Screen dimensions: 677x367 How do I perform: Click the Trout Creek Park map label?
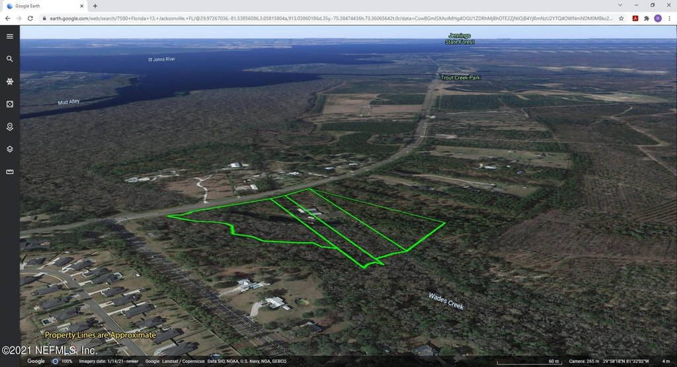(x=460, y=77)
